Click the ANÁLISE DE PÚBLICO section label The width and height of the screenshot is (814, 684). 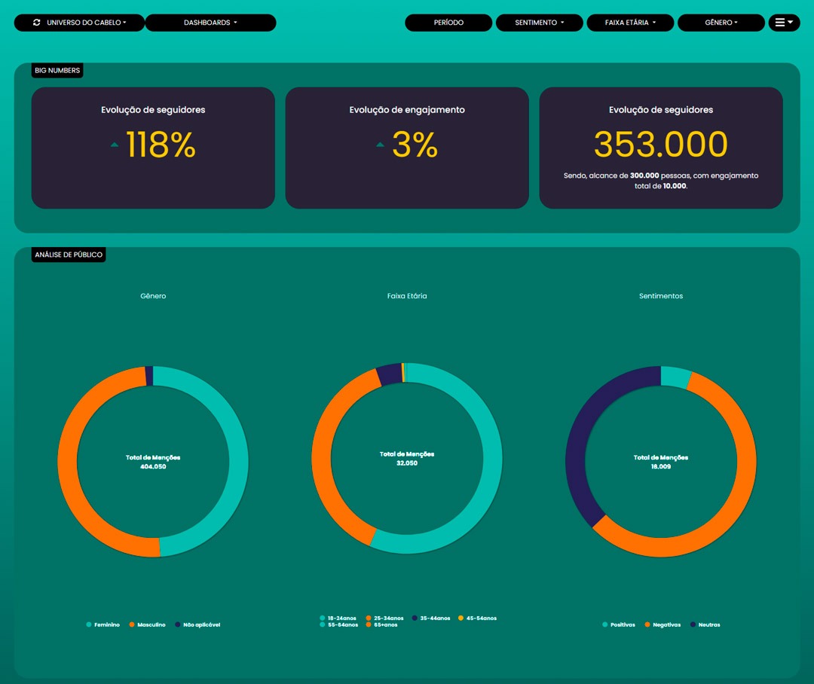(69, 255)
